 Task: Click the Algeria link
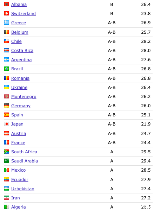click(18, 207)
